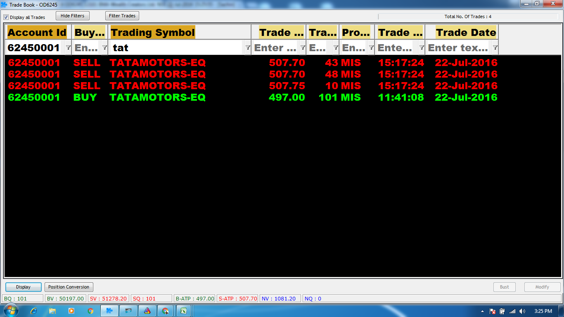Open Account Id column filter dropdown

[69, 47]
